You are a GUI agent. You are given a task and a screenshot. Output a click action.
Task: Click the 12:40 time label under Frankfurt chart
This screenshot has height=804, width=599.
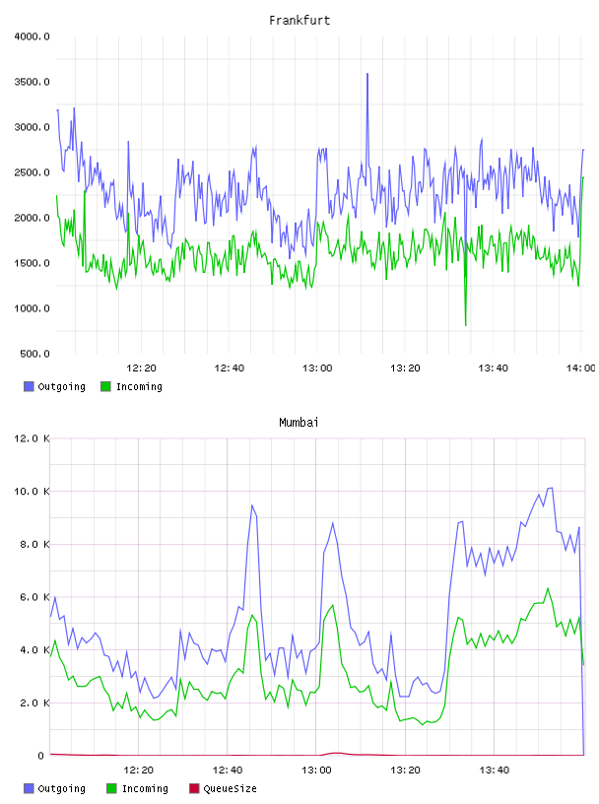(x=230, y=368)
